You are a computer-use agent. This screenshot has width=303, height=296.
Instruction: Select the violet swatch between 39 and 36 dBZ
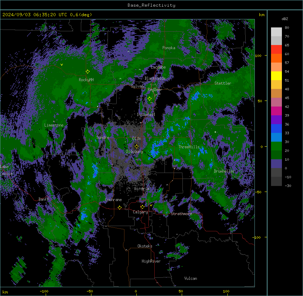(276, 120)
